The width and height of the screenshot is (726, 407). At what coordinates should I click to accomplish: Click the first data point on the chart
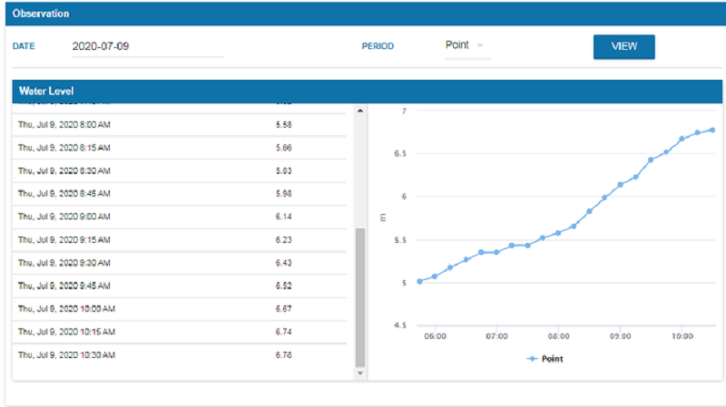click(x=419, y=281)
